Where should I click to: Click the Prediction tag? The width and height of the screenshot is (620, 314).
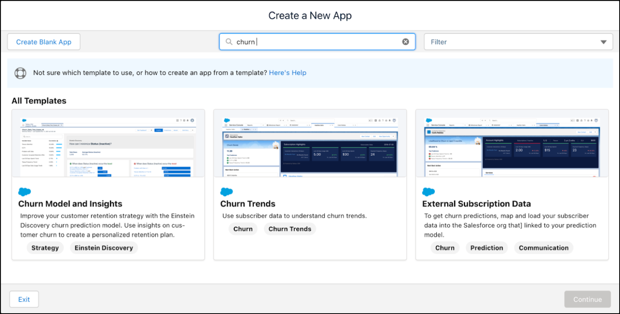487,248
